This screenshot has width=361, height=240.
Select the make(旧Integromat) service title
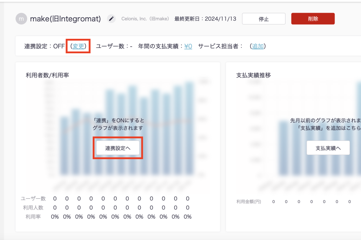click(65, 19)
